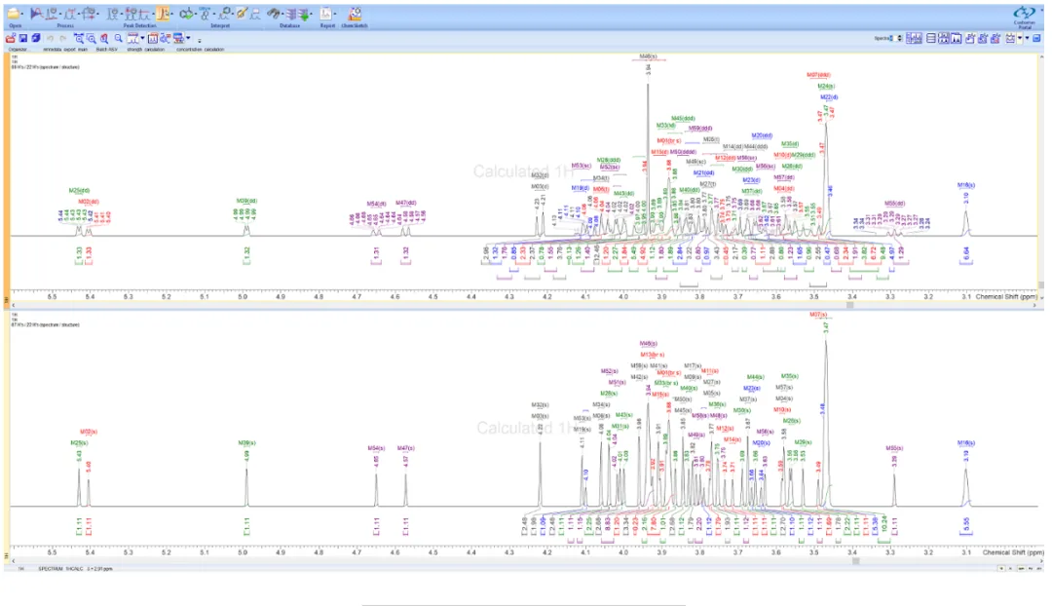Click the Report icon
The height and width of the screenshot is (606, 1052).
pyautogui.click(x=326, y=14)
